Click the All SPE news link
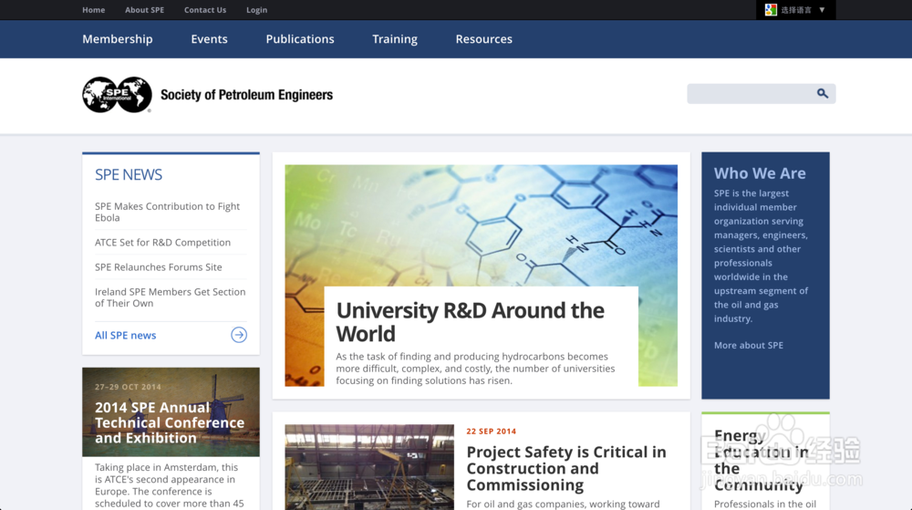Image resolution: width=912 pixels, height=510 pixels. click(x=126, y=335)
